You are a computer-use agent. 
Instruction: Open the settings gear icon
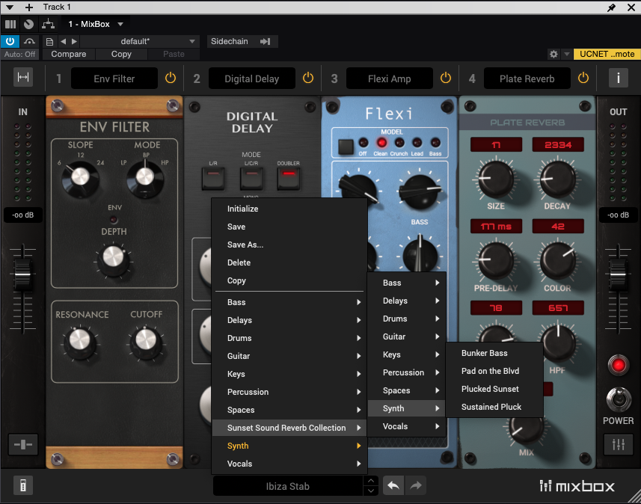coord(553,54)
